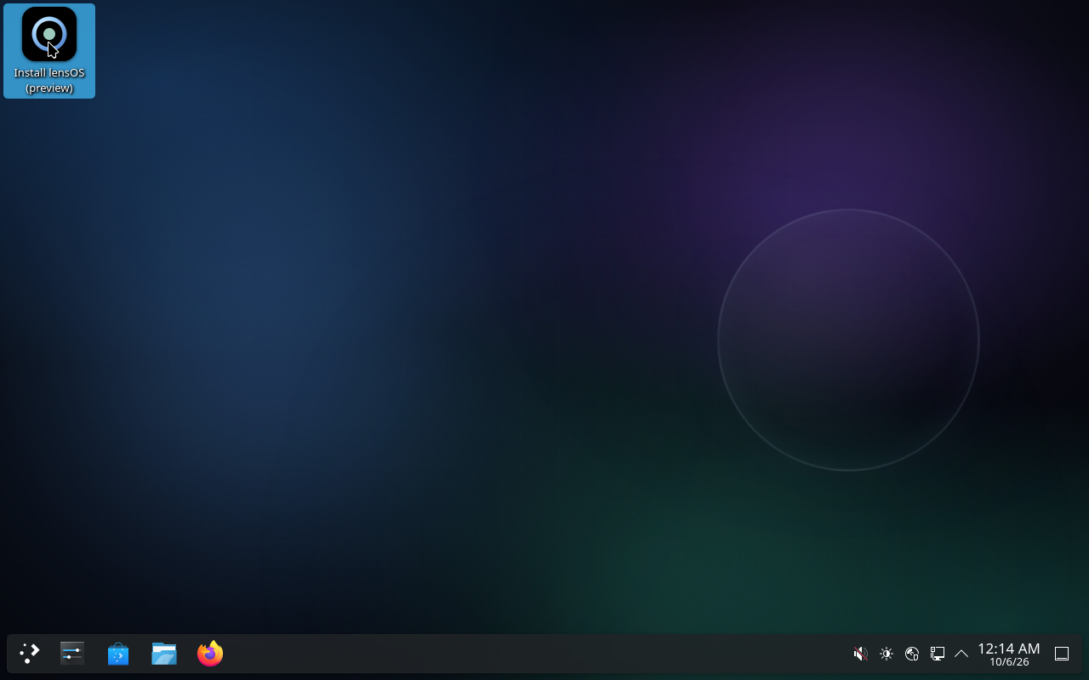Open the application launcher menu
Image resolution: width=1089 pixels, height=680 pixels.
30,654
